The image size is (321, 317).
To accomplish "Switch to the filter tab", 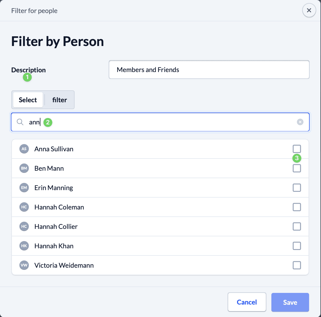I will [60, 100].
